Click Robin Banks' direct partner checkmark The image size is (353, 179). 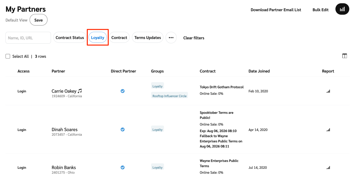[122, 167]
